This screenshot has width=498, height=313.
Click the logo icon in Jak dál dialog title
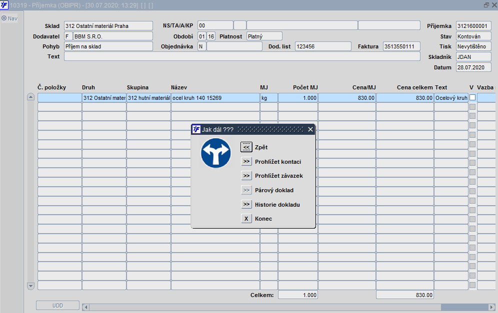click(x=196, y=129)
